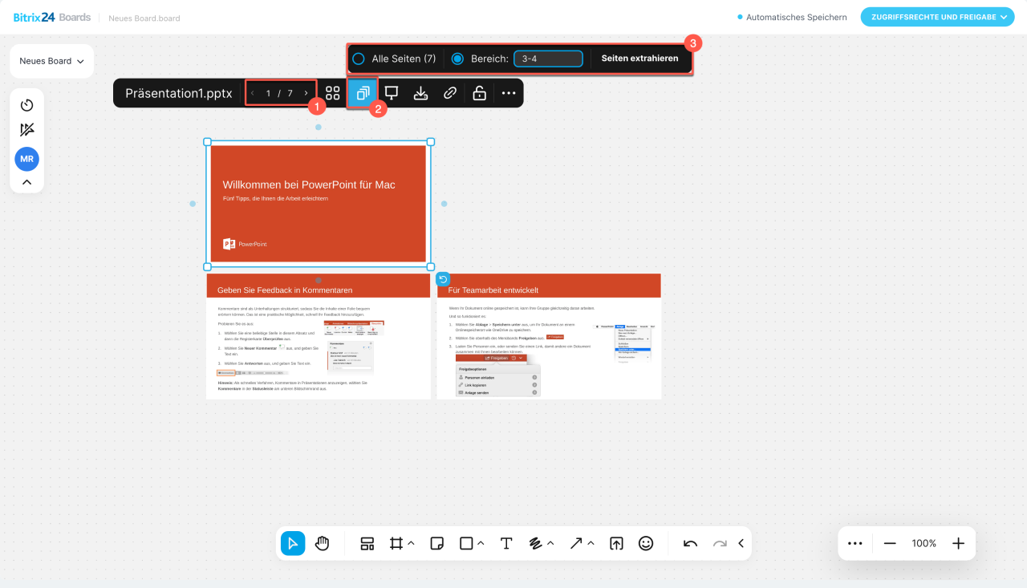
Task: Click the Bitrix24 Boards logo
Action: 52,17
